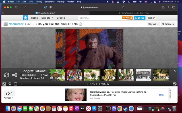This screenshot has width=182, height=113.
Task: Open the Play As dropdown
Action: (x=153, y=24)
